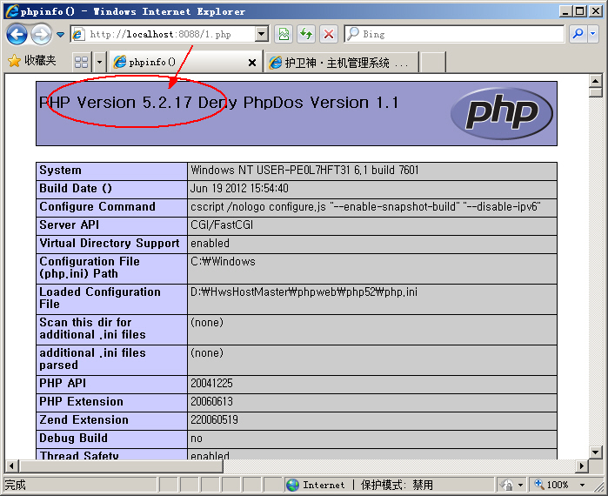Screen dimensions: 608x496
Task: Open Quick Tabs grid icon
Action: click(x=82, y=62)
